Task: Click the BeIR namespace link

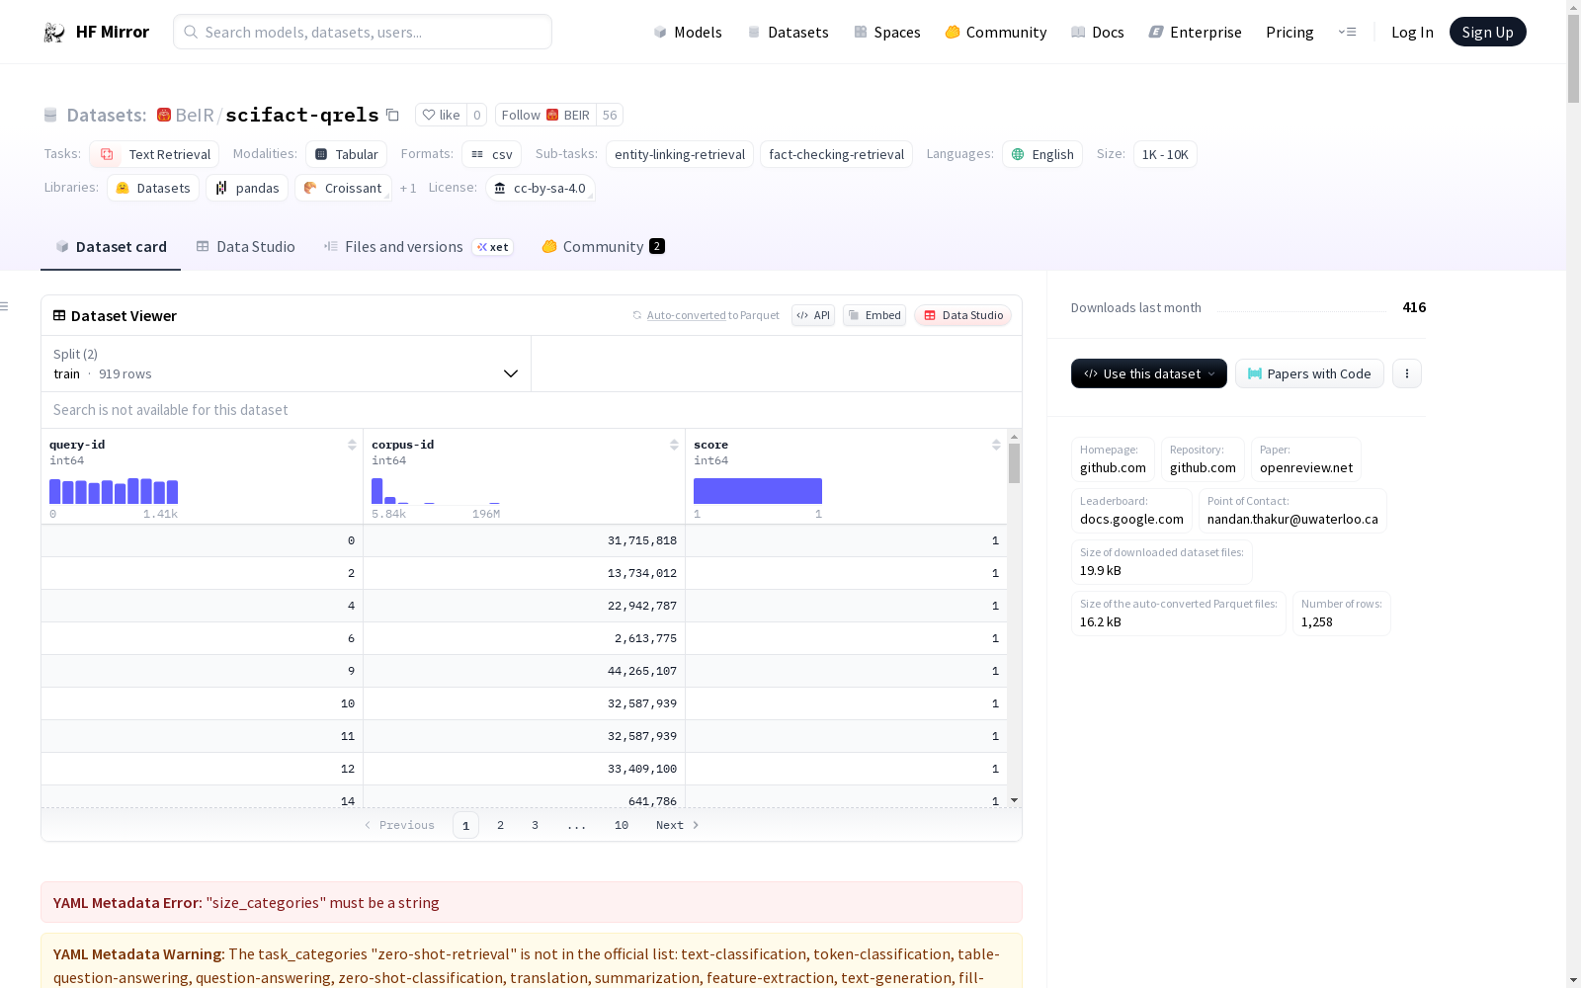Action: [195, 115]
